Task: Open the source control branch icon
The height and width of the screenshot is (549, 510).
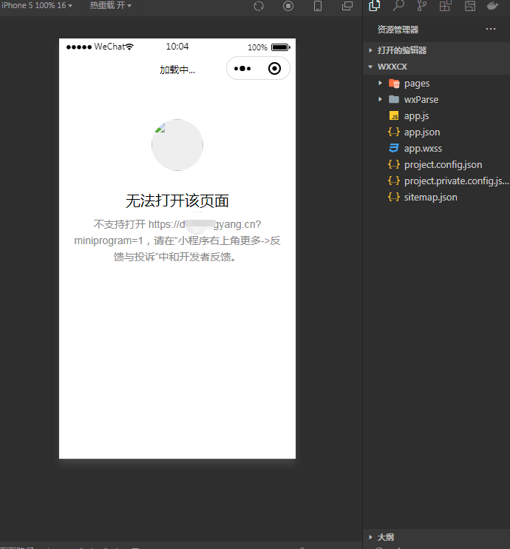Action: [422, 6]
